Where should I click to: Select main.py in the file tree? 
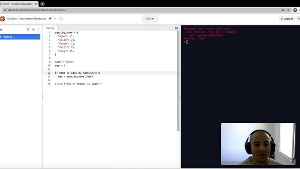click(x=20, y=37)
